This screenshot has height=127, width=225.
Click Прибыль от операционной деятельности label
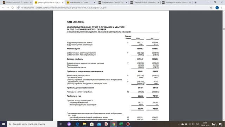85,71
